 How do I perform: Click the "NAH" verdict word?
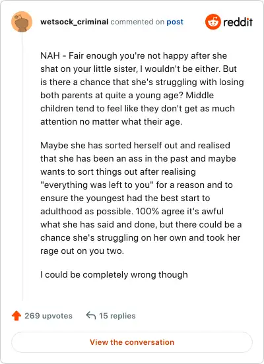point(50,55)
